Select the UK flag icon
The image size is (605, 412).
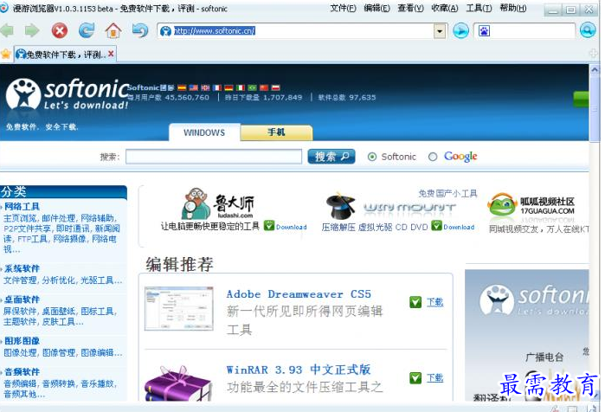pos(205,88)
